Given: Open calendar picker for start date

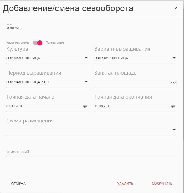Looking at the screenshot, I should click(85, 106).
